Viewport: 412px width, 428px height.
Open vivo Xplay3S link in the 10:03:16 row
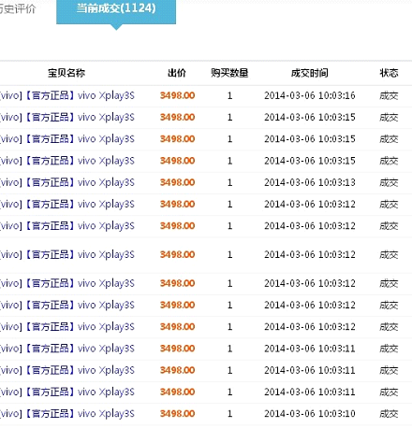(67, 95)
